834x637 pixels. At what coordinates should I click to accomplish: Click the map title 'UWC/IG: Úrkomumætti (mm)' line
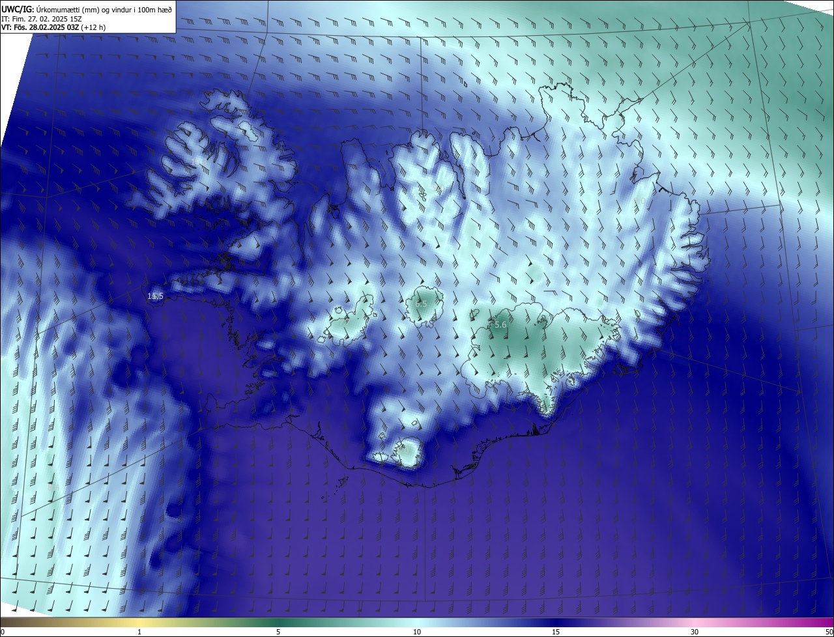(x=87, y=9)
